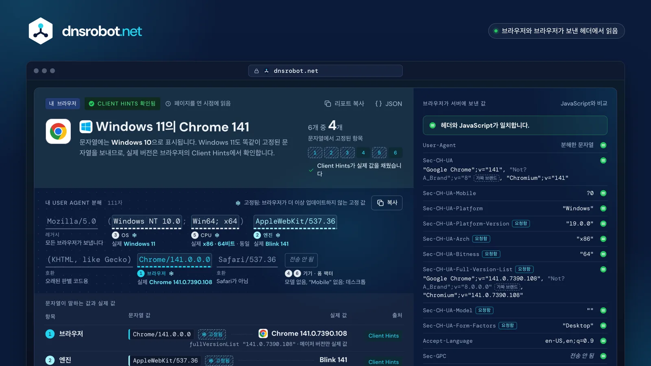Image resolution: width=651 pixels, height=366 pixels.
Task: Click the dnsrobot.net hexagon logo icon
Action: tap(41, 31)
